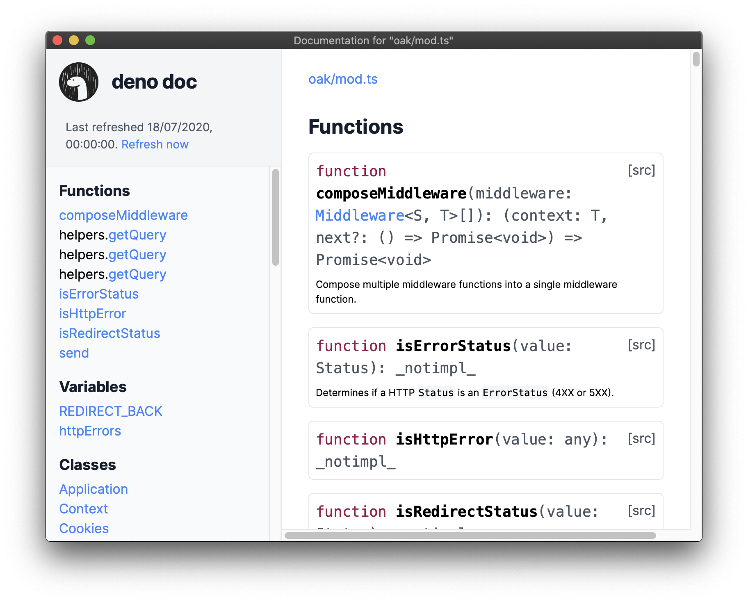The image size is (748, 602).
Task: Click the ErrorStatus inline code text
Action: [x=515, y=392]
